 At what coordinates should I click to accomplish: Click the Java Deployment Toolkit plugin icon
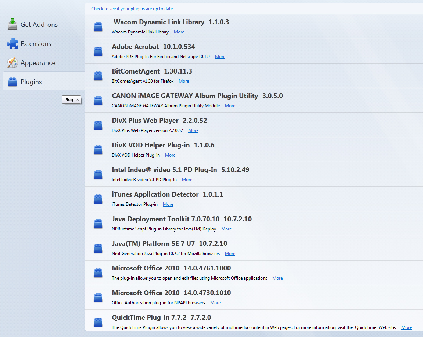[x=98, y=223]
